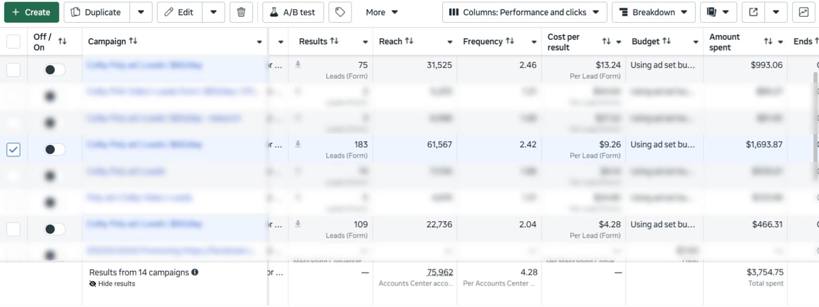This screenshot has width=819, height=307.
Task: Open the Edit options arrow
Action: pyautogui.click(x=214, y=12)
